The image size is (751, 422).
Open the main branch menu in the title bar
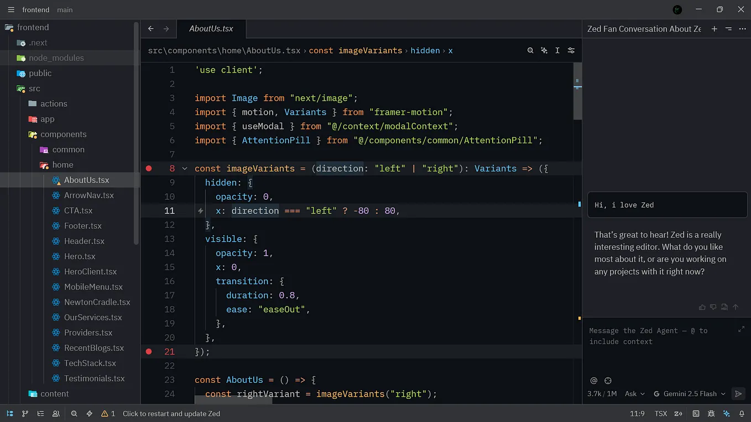65,9
